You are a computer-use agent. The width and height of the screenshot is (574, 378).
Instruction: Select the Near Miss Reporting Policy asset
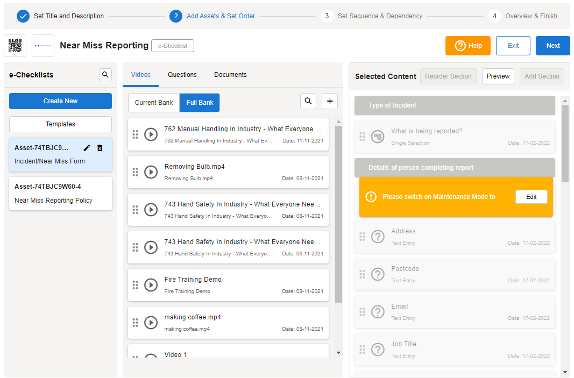(60, 194)
